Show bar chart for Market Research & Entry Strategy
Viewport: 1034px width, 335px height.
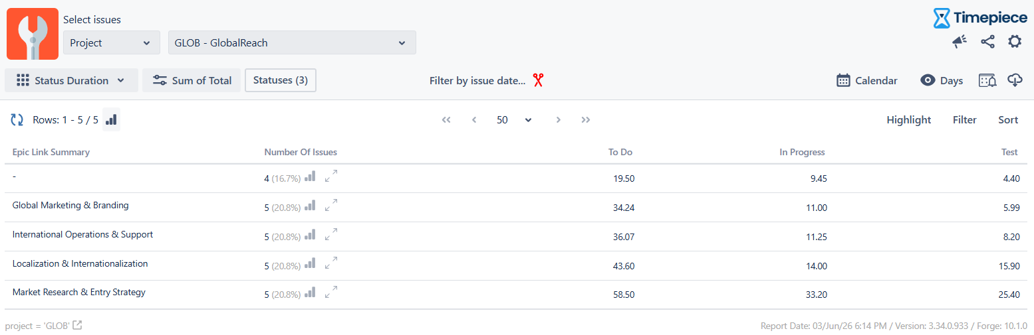tap(310, 293)
